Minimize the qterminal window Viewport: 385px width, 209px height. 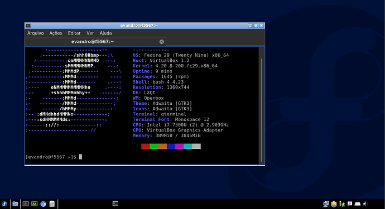pyautogui.click(x=250, y=26)
